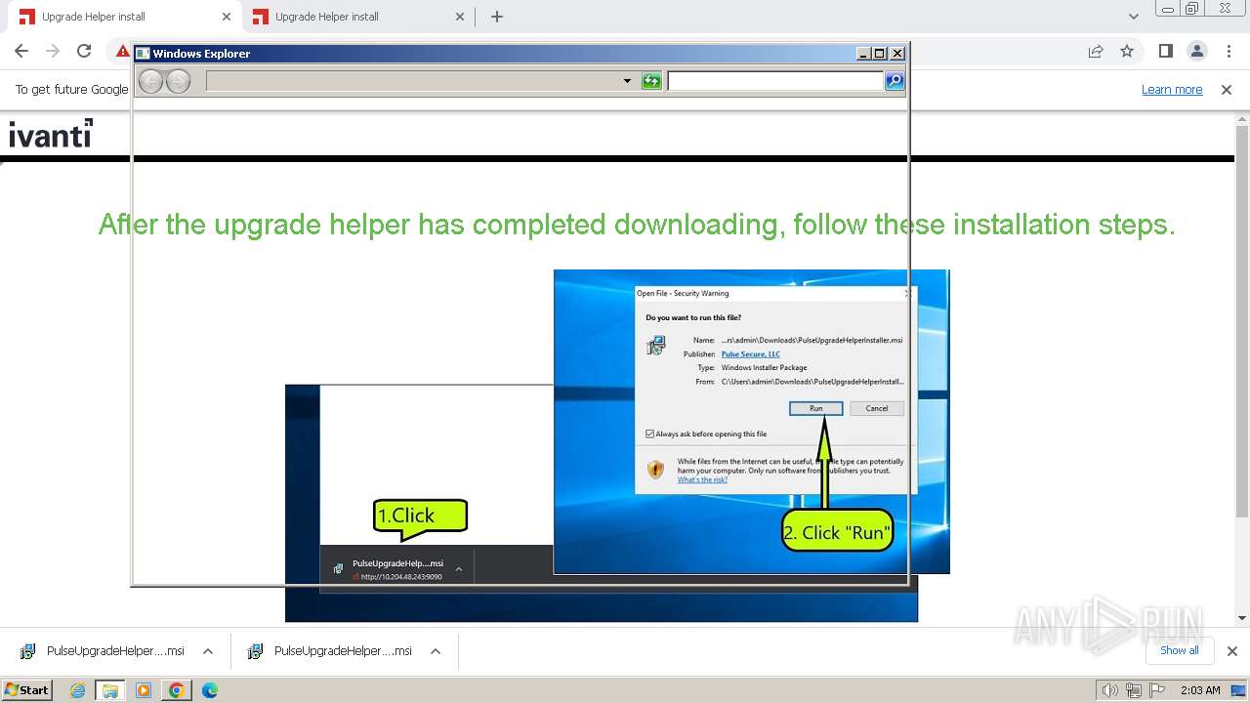Image resolution: width=1250 pixels, height=703 pixels.
Task: Reload the page in Chrome
Action: (84, 51)
